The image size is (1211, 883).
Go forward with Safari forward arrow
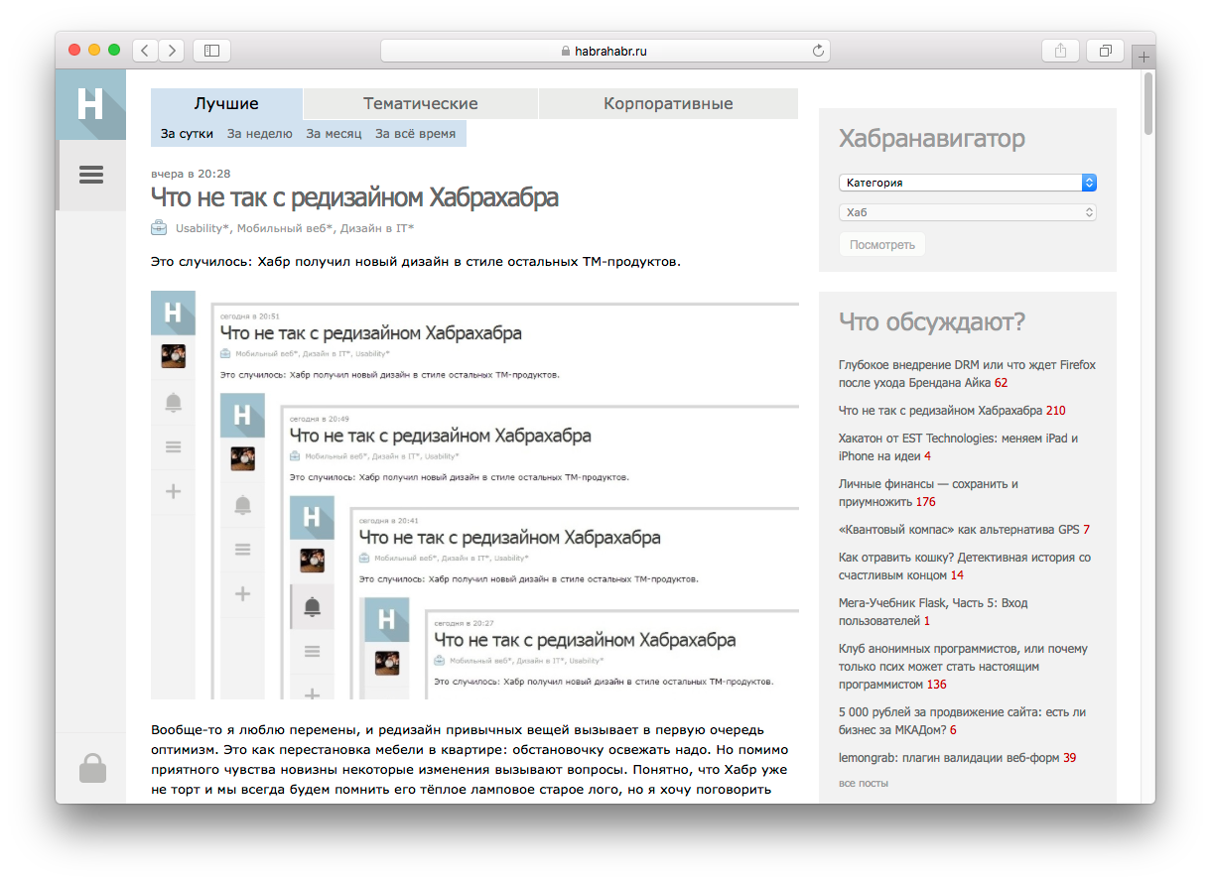click(172, 51)
